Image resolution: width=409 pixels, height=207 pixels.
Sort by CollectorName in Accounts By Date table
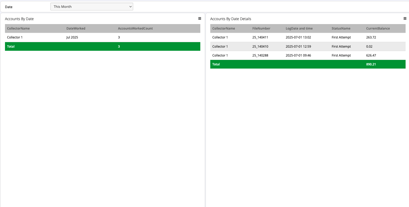point(18,29)
